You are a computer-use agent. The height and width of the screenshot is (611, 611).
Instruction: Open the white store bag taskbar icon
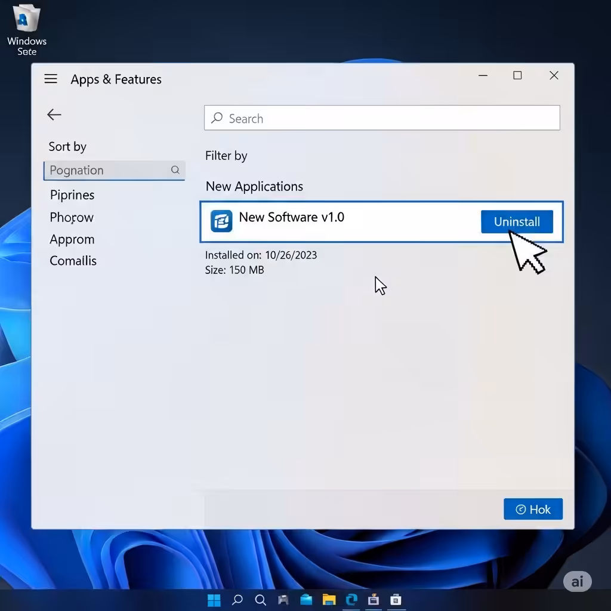click(396, 600)
